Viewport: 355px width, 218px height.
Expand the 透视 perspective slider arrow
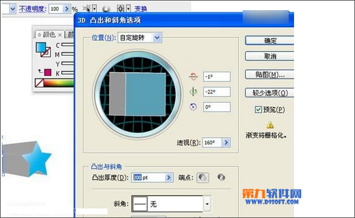226,142
